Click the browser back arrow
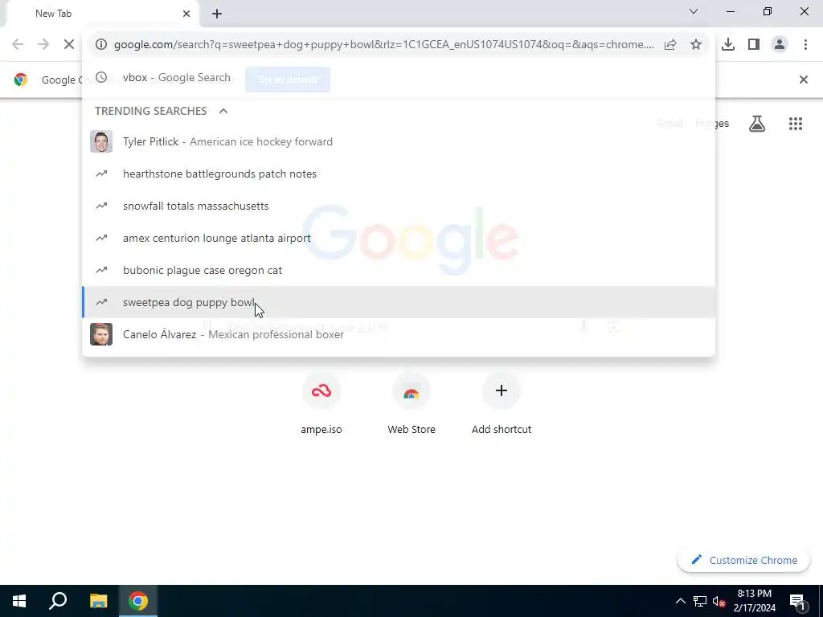 tap(18, 45)
